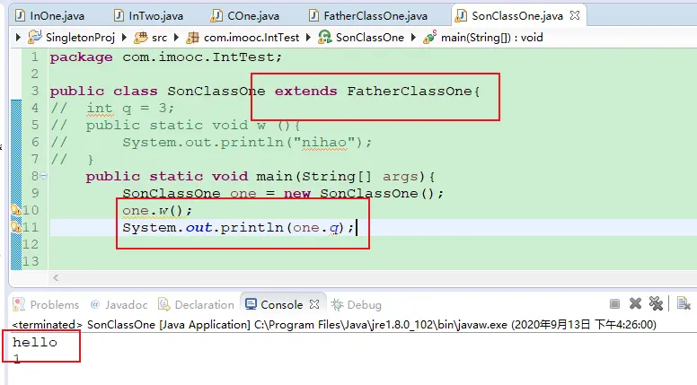Viewport: 697px width, 385px height.
Task: Click the Terminate console button
Action: coord(614,303)
